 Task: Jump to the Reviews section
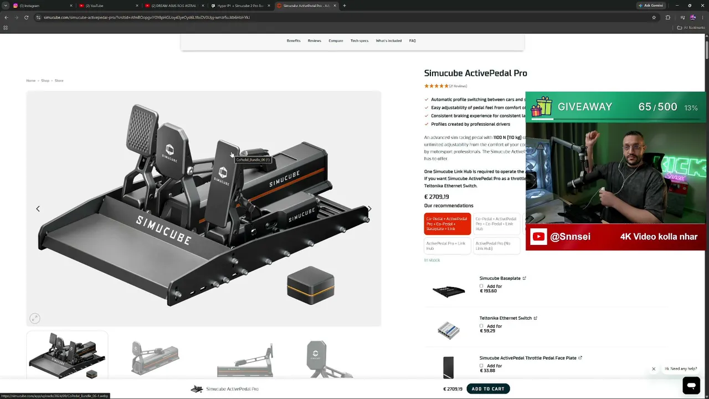pyautogui.click(x=315, y=40)
